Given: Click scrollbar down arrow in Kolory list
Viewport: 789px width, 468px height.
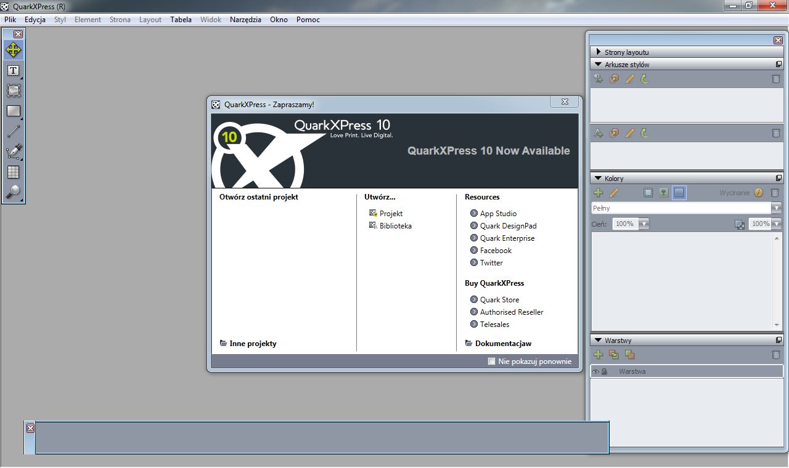Looking at the screenshot, I should [777, 325].
